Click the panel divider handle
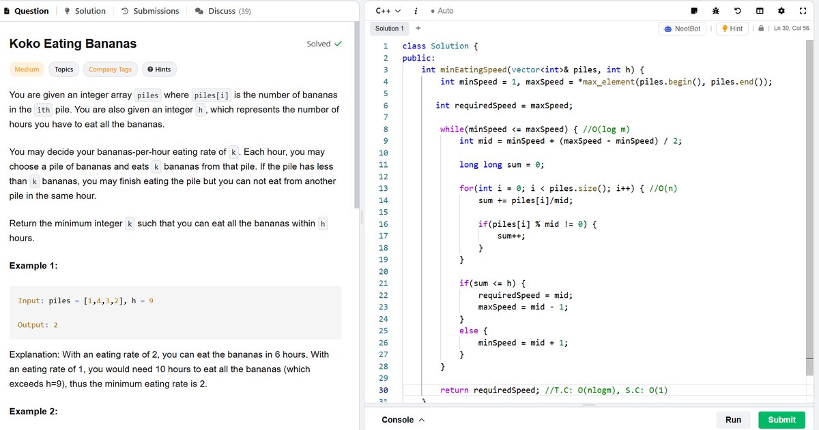The image size is (819, 430). pos(360,218)
